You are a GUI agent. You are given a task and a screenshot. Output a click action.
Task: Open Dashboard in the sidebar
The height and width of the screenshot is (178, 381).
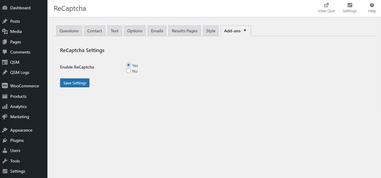click(x=20, y=8)
